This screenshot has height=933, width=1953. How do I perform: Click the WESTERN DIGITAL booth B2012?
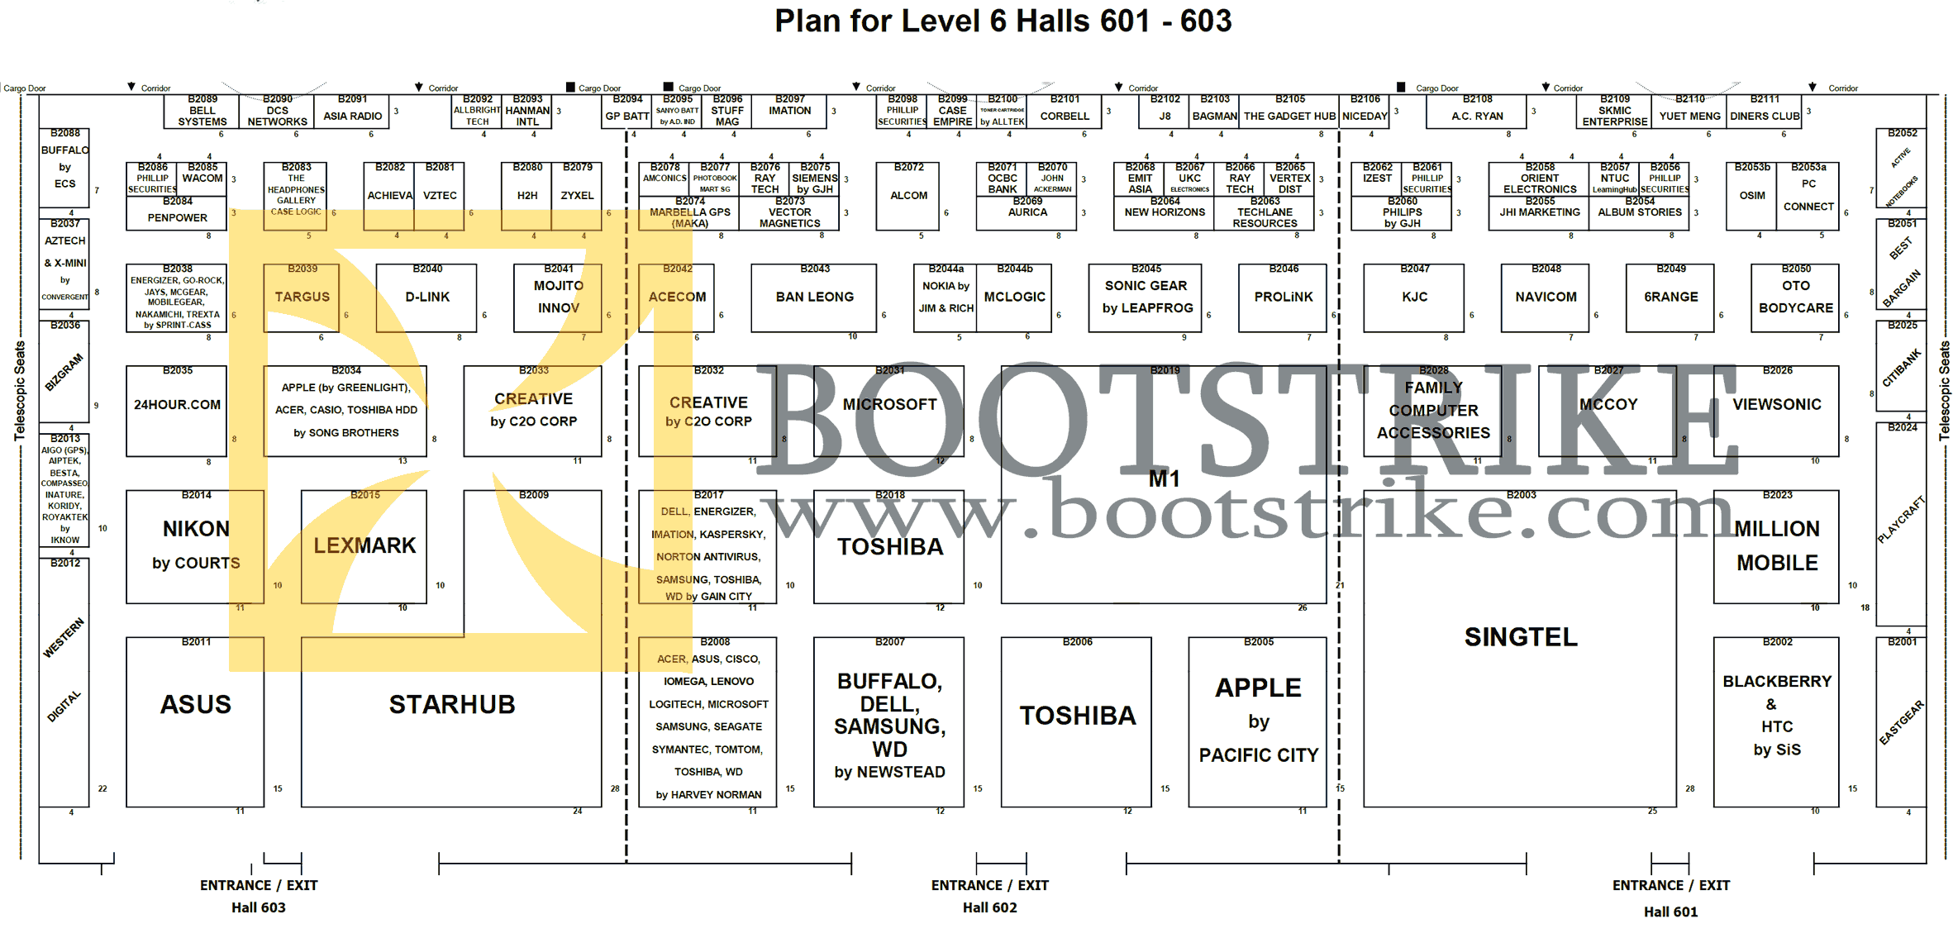point(64,682)
